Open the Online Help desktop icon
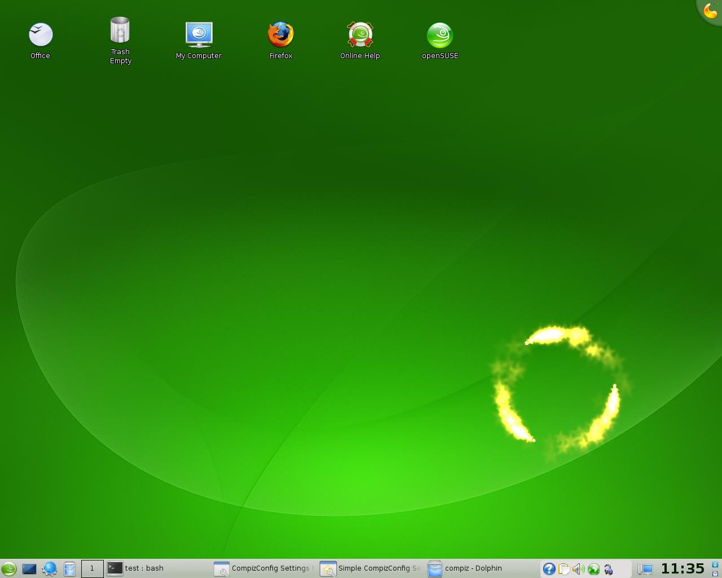Image resolution: width=722 pixels, height=578 pixels. coord(360,36)
